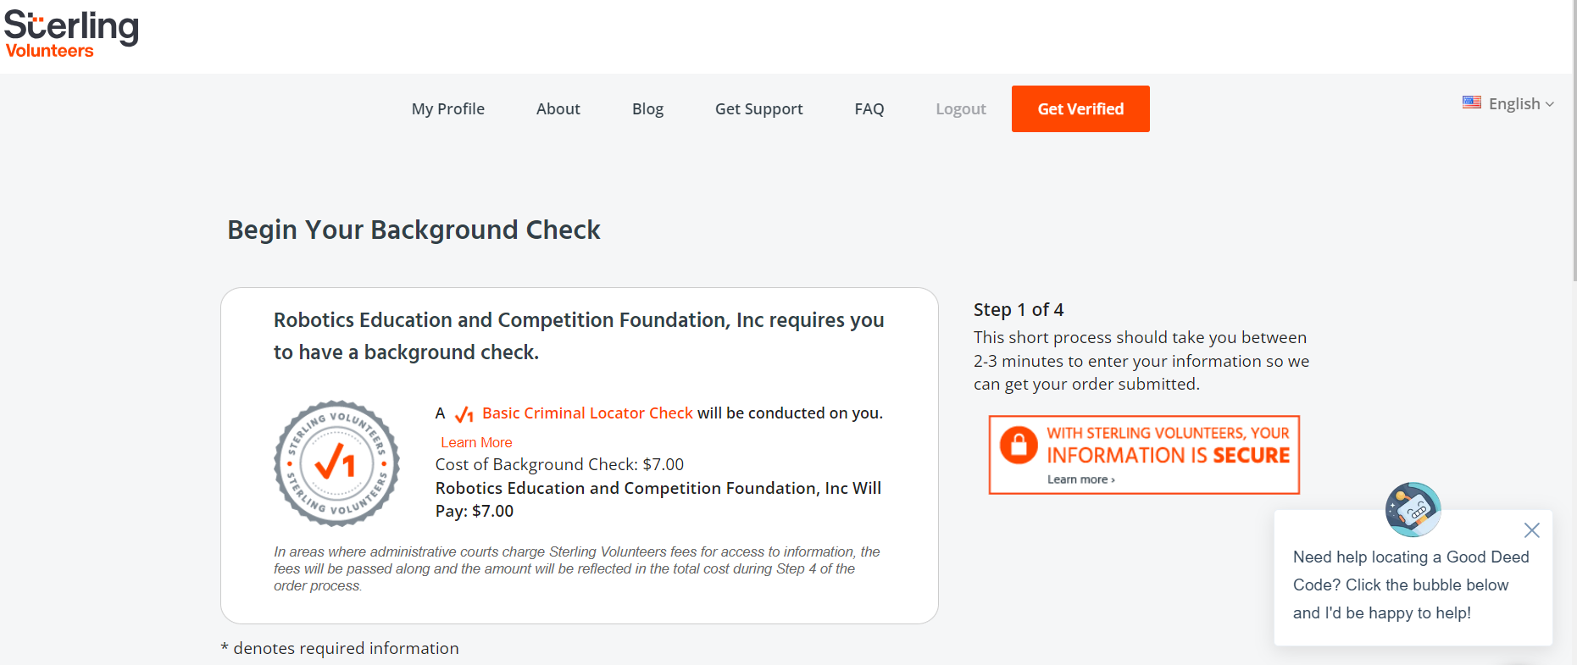
Task: Click the chat assistant avatar graphic
Action: click(x=1413, y=509)
